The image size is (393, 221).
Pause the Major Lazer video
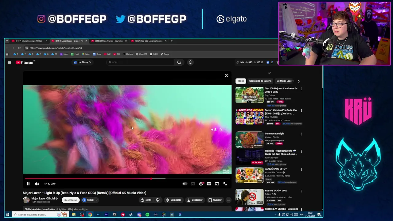(x=28, y=184)
